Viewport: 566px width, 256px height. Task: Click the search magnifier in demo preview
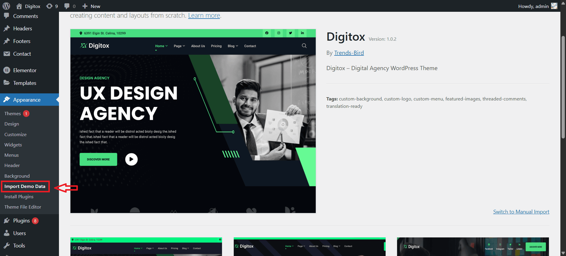tap(304, 46)
